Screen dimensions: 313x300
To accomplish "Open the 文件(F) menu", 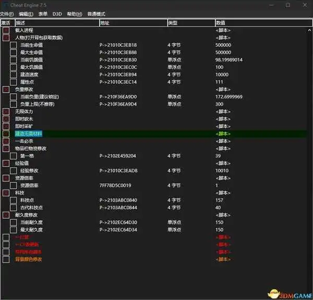I will pos(7,14).
